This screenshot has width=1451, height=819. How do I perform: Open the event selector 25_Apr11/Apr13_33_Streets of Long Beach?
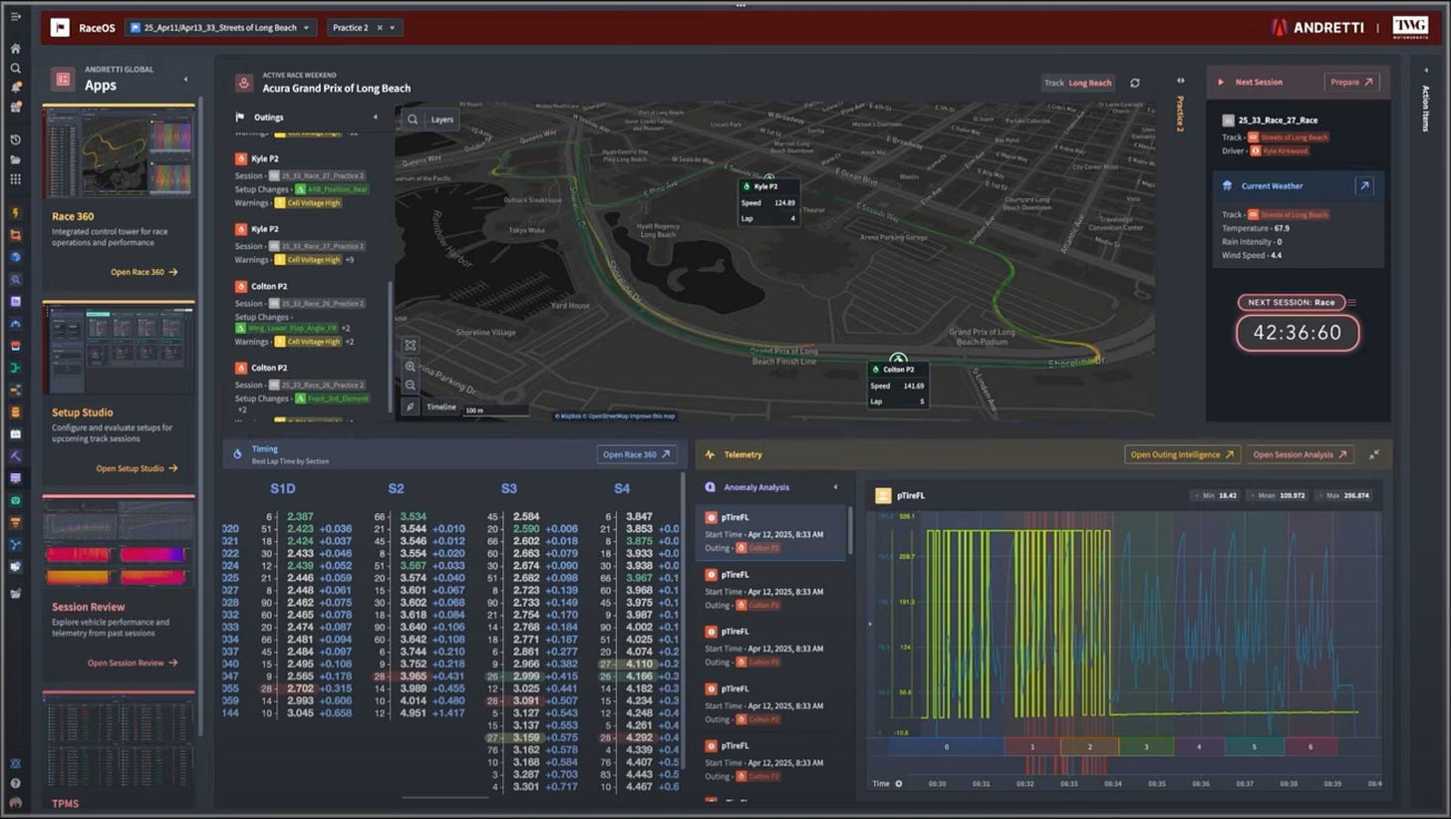221,28
